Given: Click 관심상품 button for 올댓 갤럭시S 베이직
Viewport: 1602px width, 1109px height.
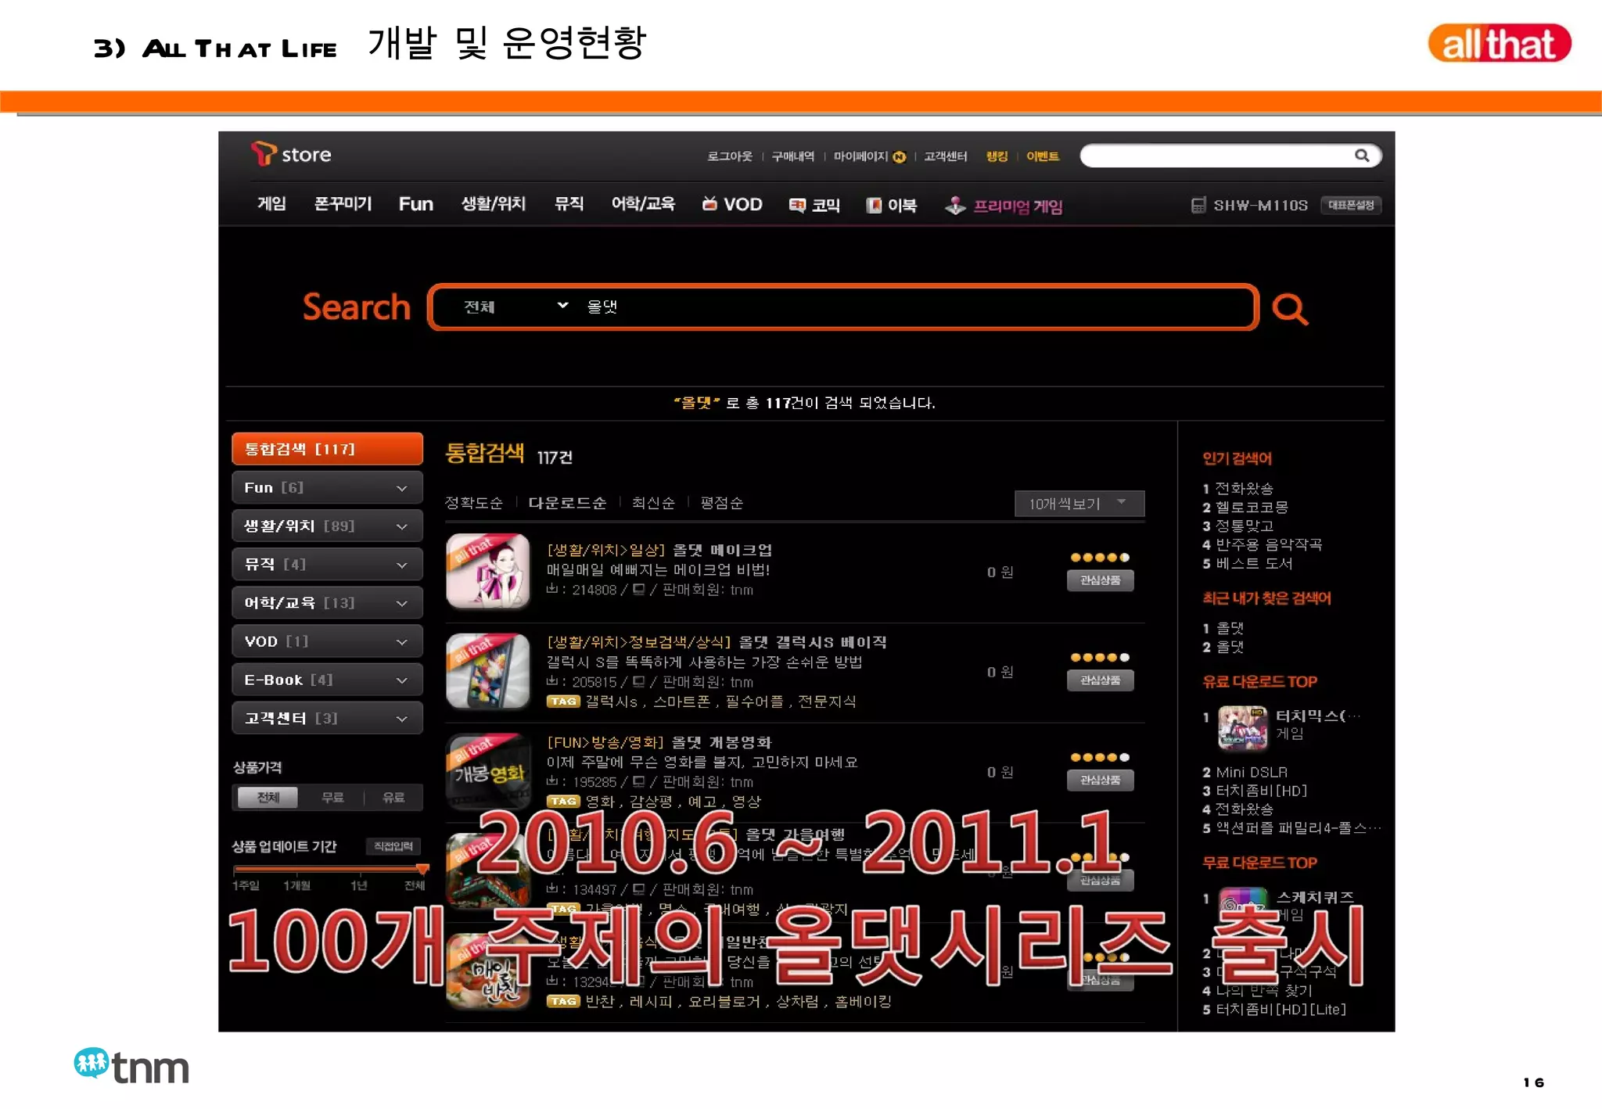Looking at the screenshot, I should tap(1100, 680).
